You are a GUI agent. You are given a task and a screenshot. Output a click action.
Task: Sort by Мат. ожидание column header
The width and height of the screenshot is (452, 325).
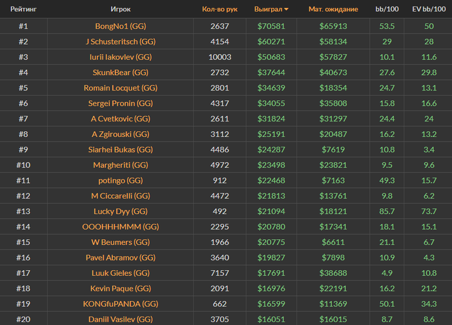click(333, 10)
